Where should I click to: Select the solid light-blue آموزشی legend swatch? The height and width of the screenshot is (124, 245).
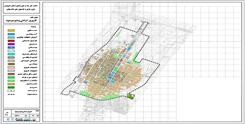coord(11,34)
